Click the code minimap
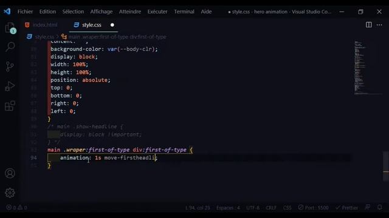 [x=368, y=68]
